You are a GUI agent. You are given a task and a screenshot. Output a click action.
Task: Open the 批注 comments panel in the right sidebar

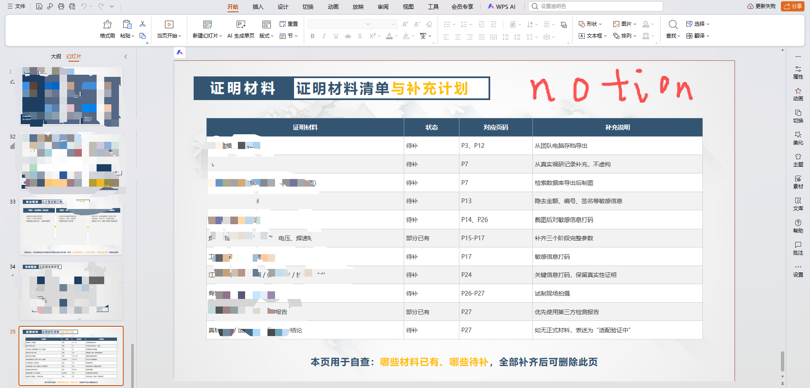(798, 248)
